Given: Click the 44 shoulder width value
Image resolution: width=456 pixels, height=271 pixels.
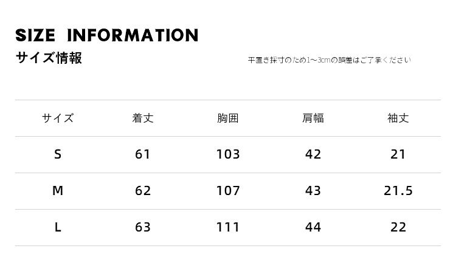Looking at the screenshot, I should 313,227.
